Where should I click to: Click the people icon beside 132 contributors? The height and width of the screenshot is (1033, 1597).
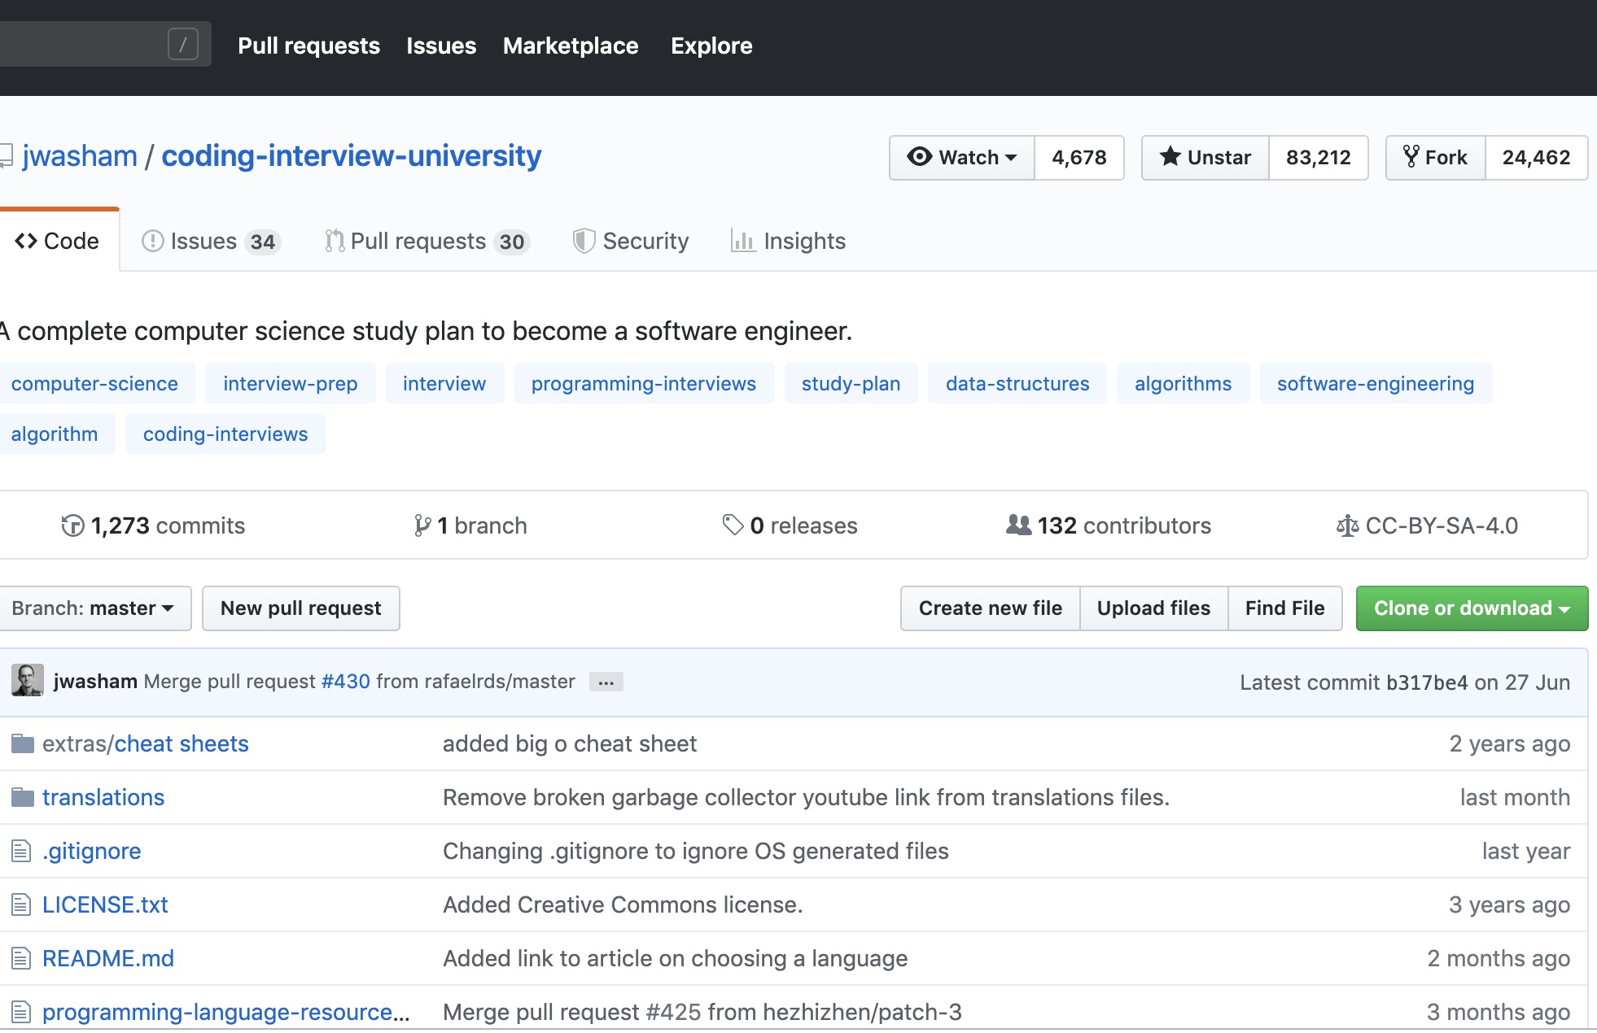(x=1018, y=525)
